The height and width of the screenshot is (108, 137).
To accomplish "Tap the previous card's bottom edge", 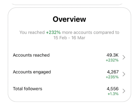I will click(67, 4).
